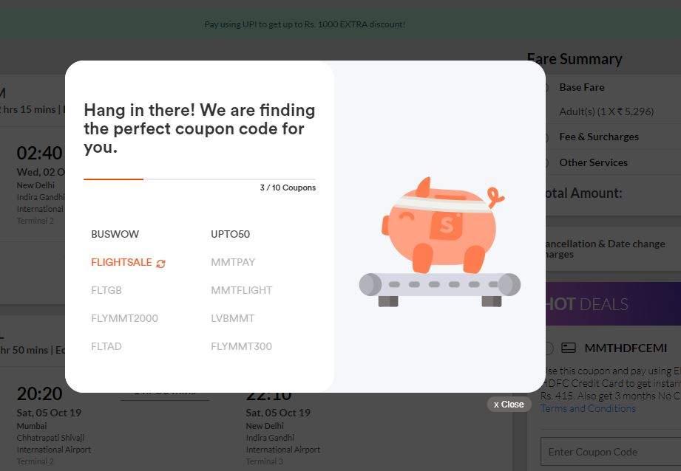Click the Enter Coupon Code field

click(611, 452)
